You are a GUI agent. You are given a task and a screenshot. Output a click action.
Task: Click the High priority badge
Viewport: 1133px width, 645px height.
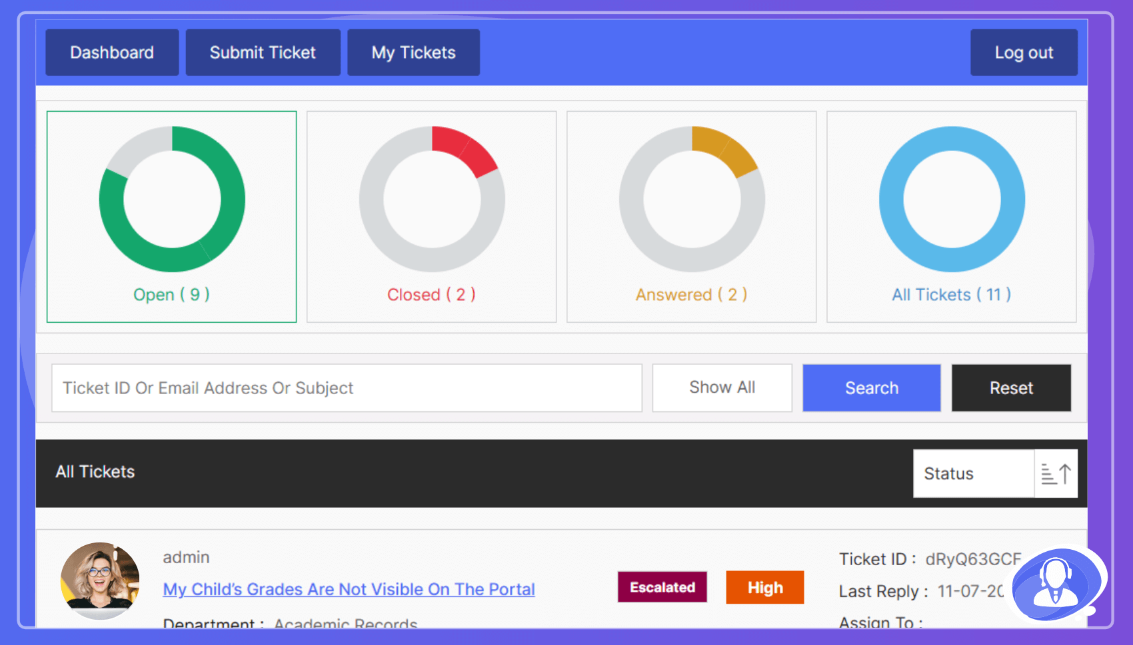click(x=765, y=587)
